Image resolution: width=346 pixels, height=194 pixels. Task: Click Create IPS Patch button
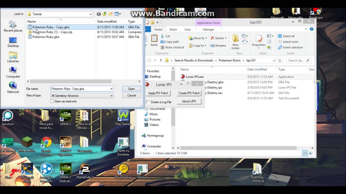tap(189, 93)
